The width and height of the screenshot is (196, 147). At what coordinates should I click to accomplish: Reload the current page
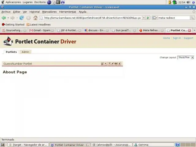click(x=22, y=18)
